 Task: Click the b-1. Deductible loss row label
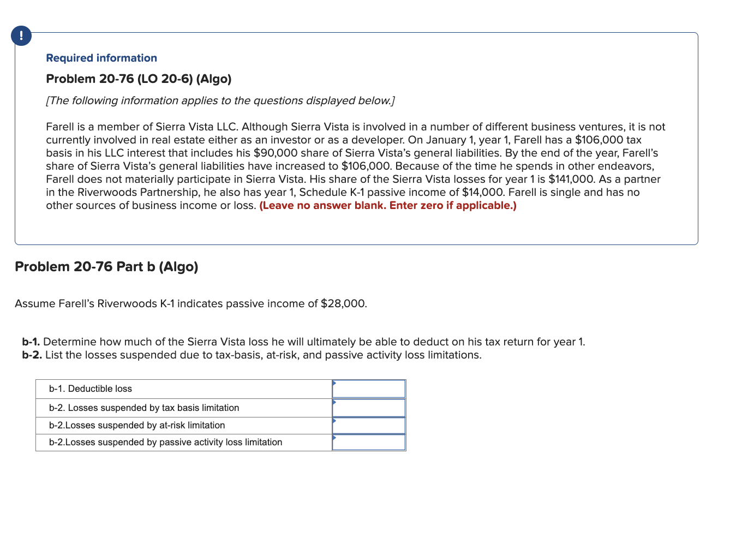click(x=90, y=389)
